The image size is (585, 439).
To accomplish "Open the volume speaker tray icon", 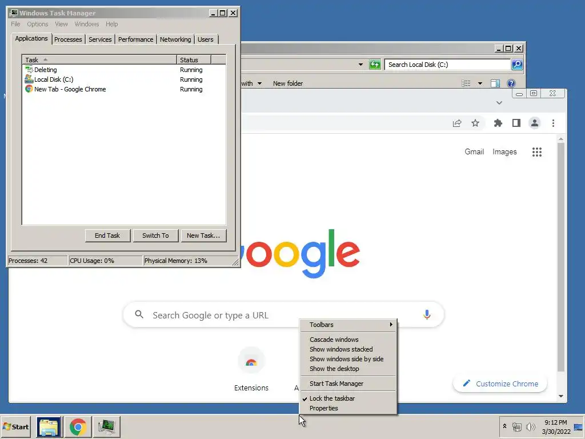I will pos(530,426).
